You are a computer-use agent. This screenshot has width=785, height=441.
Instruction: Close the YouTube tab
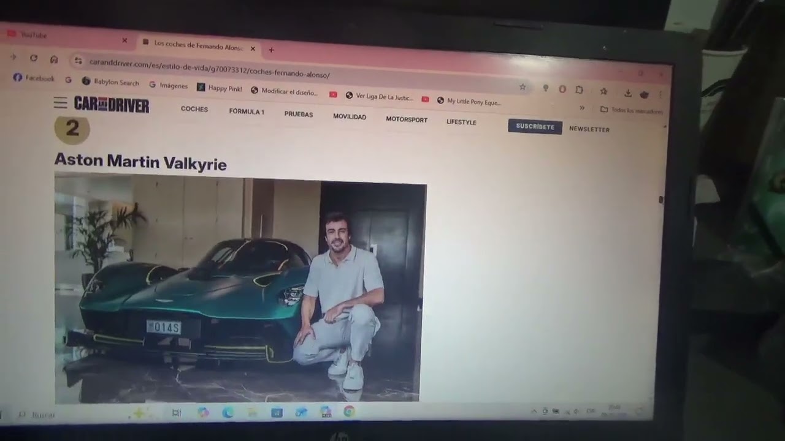click(x=124, y=40)
